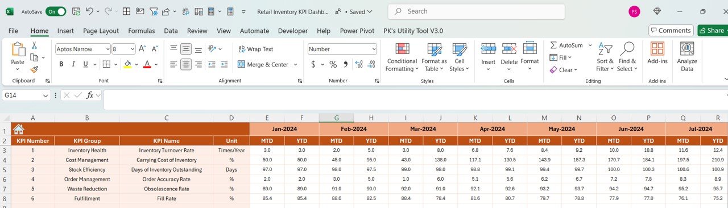Click the Copy icon
Screen dimensions: 728x208
click(x=34, y=57)
